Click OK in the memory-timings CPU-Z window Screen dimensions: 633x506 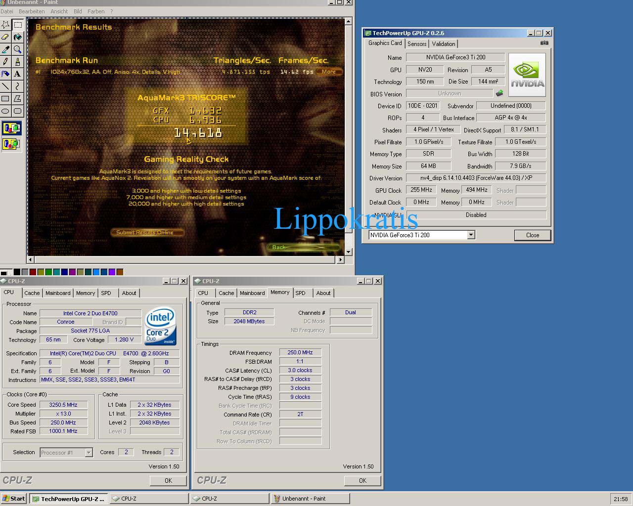pos(362,480)
